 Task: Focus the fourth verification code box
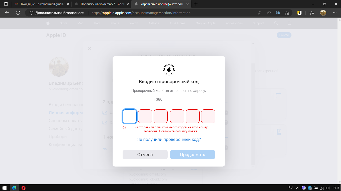(177, 116)
